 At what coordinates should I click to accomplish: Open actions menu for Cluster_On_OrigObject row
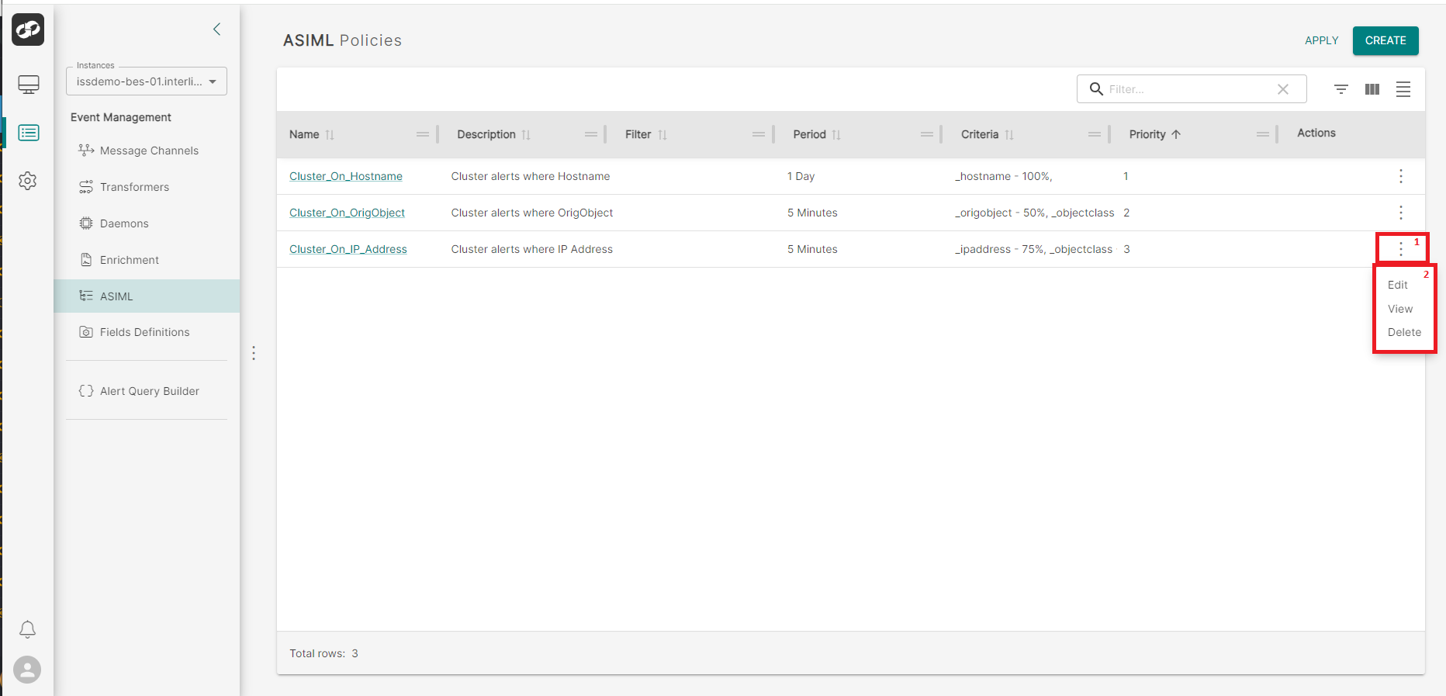pyautogui.click(x=1401, y=213)
